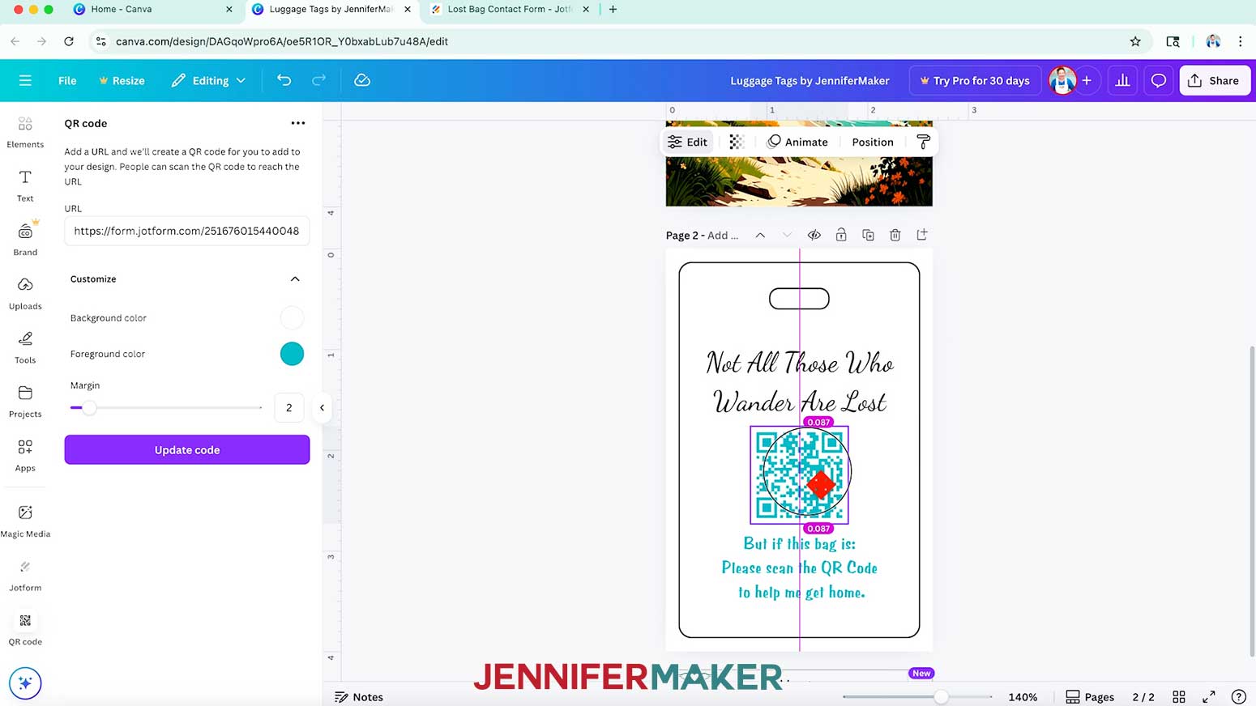Add collaborators with the plus icon
1256x706 pixels.
(x=1087, y=80)
